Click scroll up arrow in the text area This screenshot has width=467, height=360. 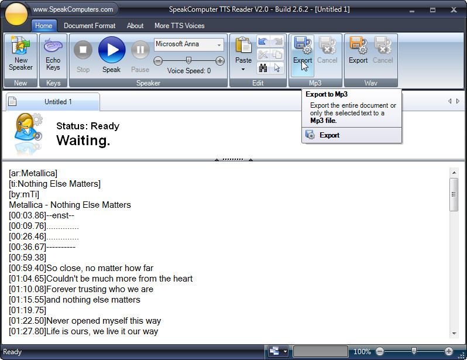coord(454,173)
